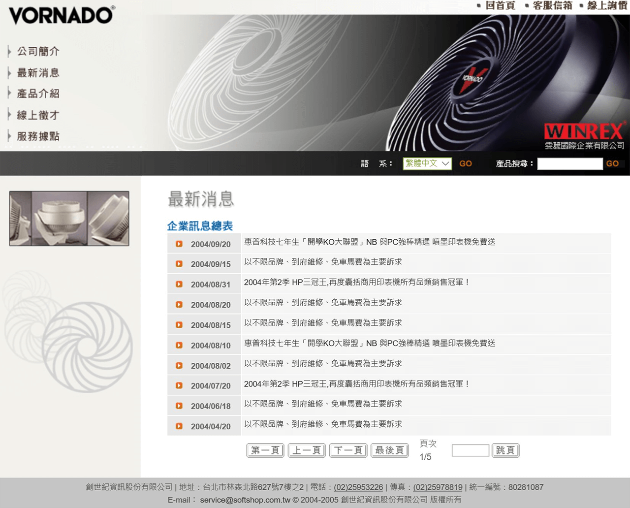Click the orange arrow icon for 2004/08/15
Viewport: 630px width, 508px height.
coord(179,325)
